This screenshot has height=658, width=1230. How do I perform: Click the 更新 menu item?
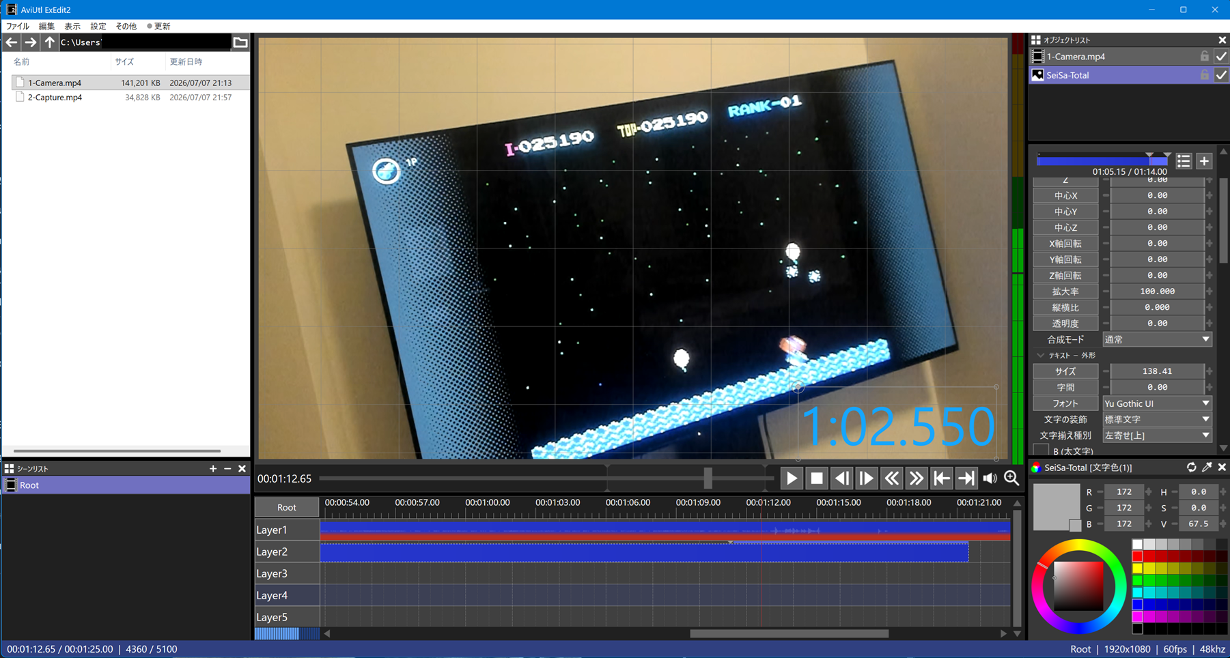tap(159, 26)
